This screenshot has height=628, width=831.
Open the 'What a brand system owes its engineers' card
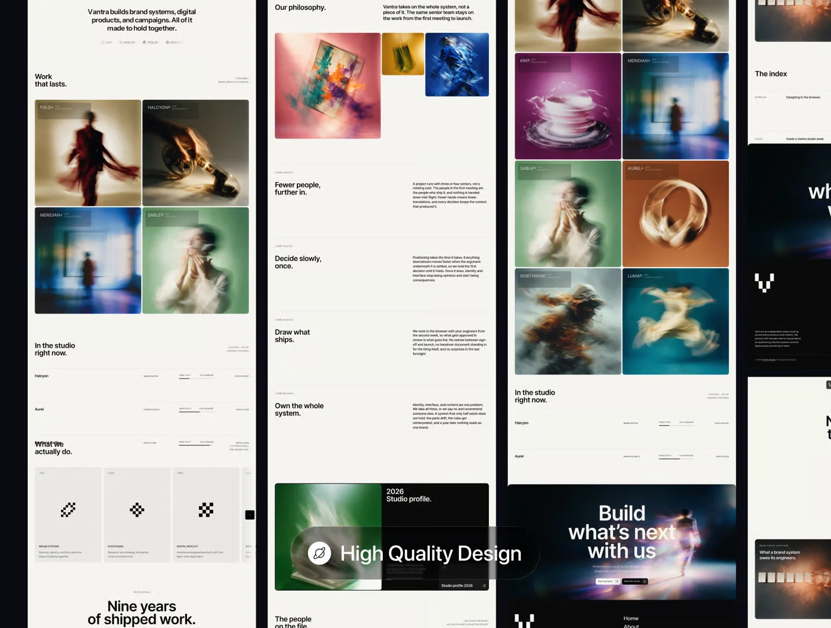(793, 579)
